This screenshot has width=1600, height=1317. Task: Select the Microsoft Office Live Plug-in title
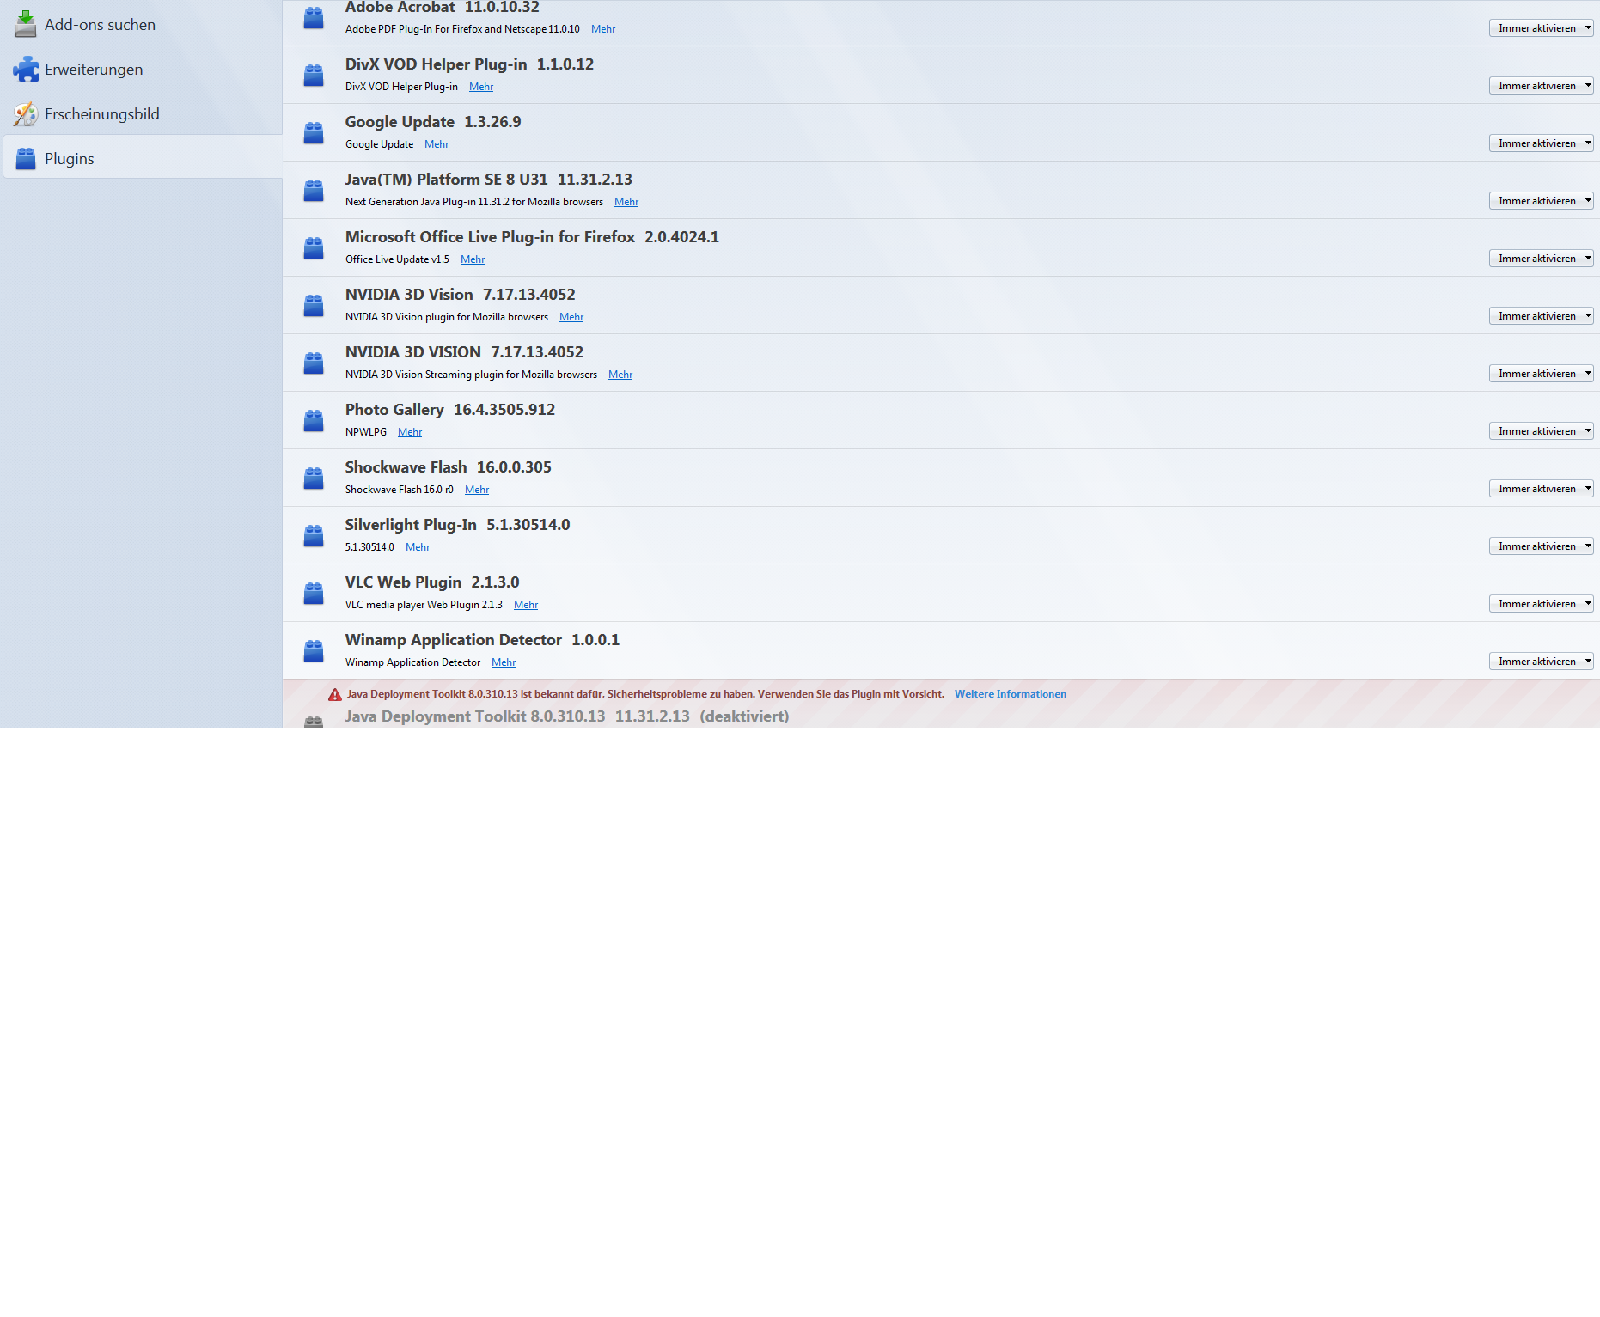[532, 237]
